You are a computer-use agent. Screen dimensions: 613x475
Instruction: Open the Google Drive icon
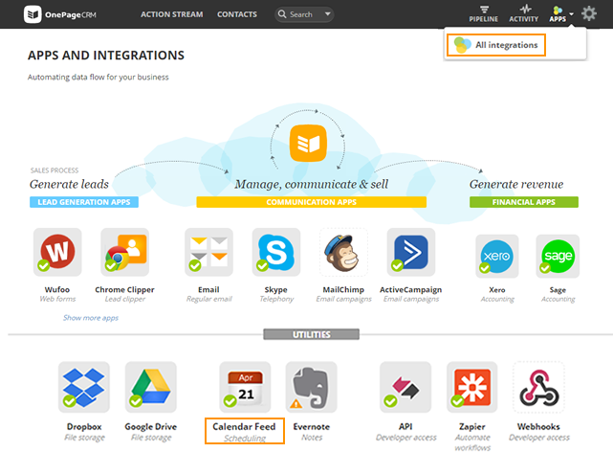tap(151, 387)
